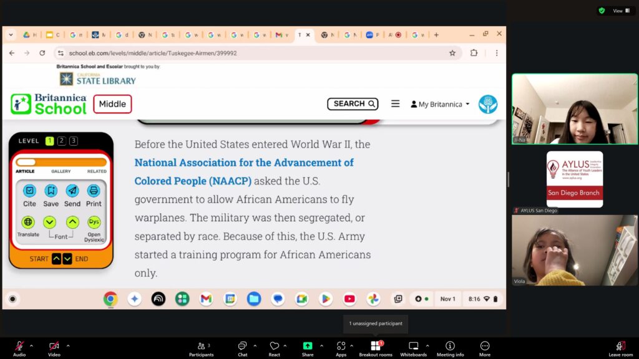Expand the My Britannica dropdown
This screenshot has width=639, height=359.
[x=440, y=104]
